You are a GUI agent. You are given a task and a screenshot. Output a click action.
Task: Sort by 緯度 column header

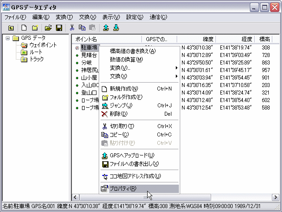(x=197, y=39)
